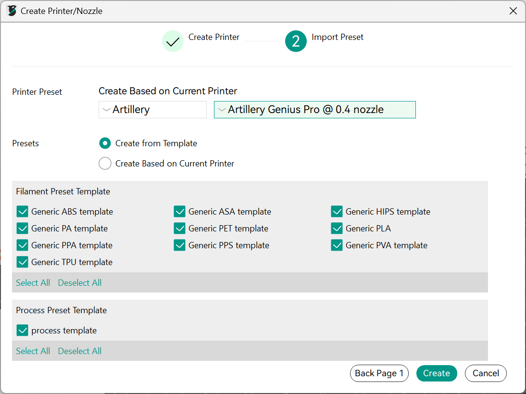Select Create from Template radio button
This screenshot has height=394, width=526.
[105, 143]
